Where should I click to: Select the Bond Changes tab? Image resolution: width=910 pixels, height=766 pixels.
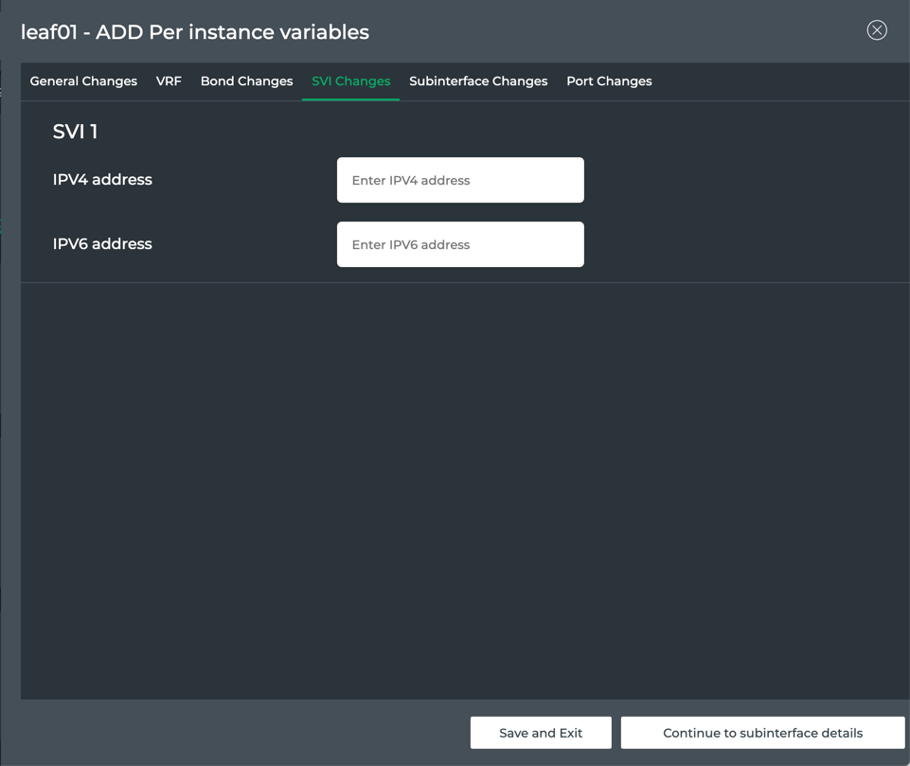[x=246, y=81]
